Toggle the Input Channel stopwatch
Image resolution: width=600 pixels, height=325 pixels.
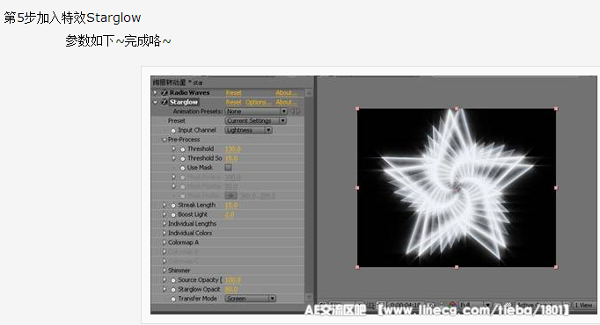pyautogui.click(x=173, y=131)
